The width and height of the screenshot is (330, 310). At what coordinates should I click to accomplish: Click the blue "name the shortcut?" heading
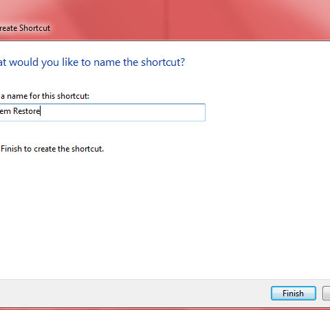[x=140, y=62]
